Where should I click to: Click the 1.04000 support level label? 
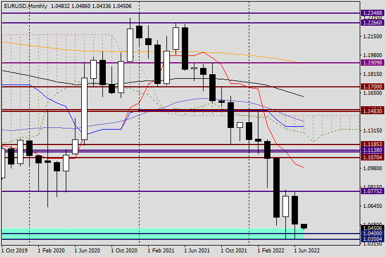373,234
